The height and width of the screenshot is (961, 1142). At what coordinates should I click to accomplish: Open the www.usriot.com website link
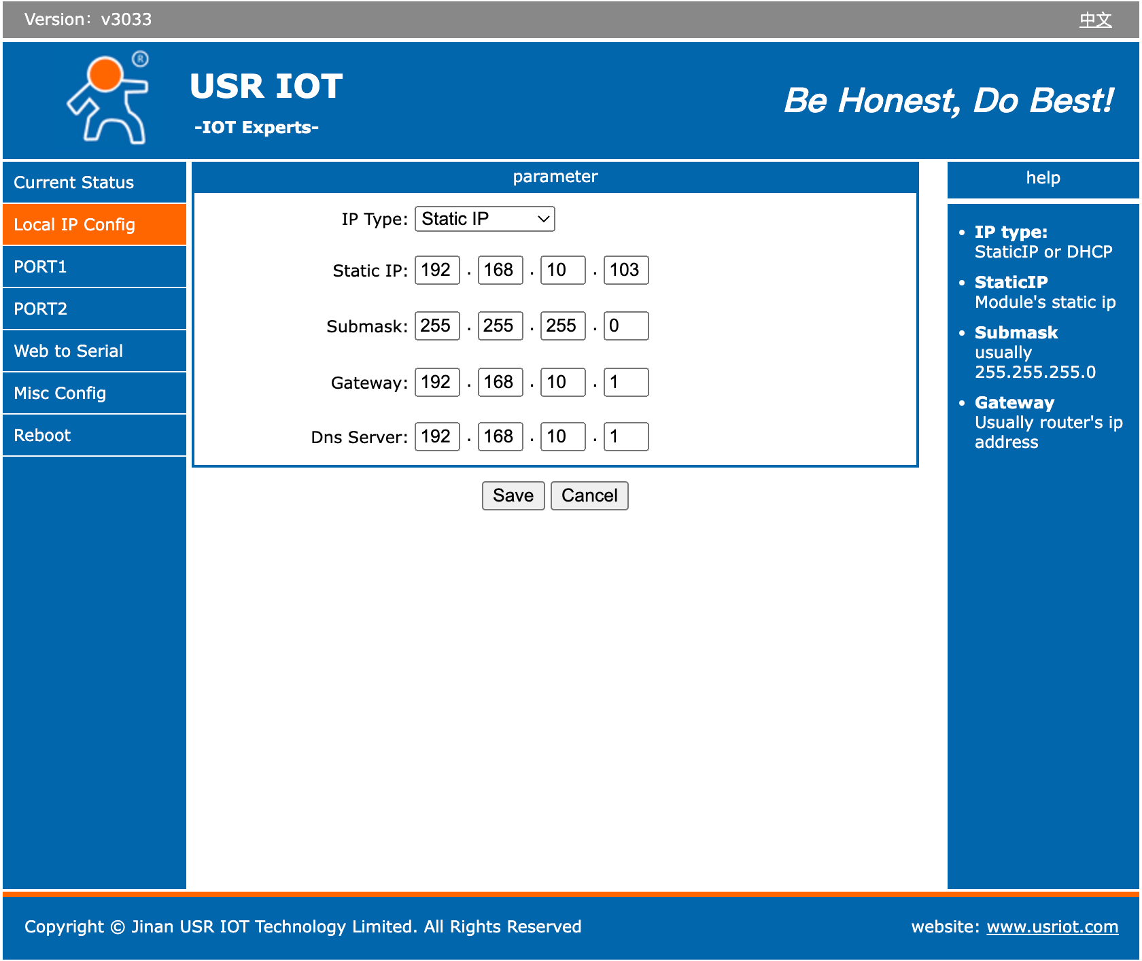1052,926
